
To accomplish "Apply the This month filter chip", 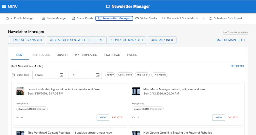I will 159,75.
